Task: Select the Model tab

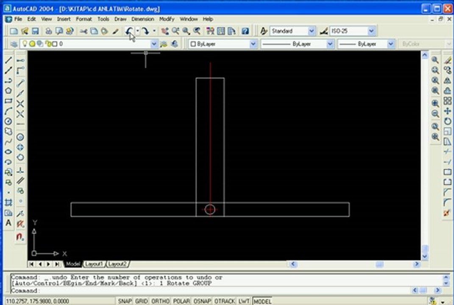Action: 72,264
